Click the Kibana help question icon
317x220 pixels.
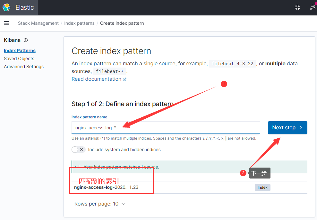click(26, 40)
